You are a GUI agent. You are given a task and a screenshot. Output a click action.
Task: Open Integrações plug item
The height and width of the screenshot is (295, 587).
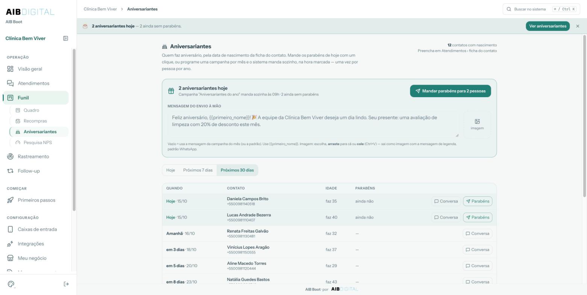click(36, 244)
